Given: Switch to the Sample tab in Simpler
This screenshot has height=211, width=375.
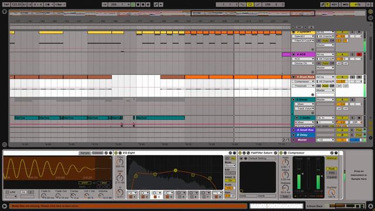Looking at the screenshot, I should tap(84, 153).
